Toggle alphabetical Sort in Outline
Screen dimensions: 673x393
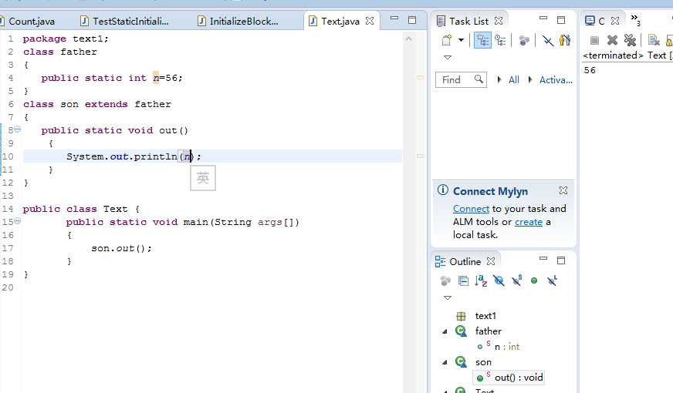pyautogui.click(x=481, y=280)
